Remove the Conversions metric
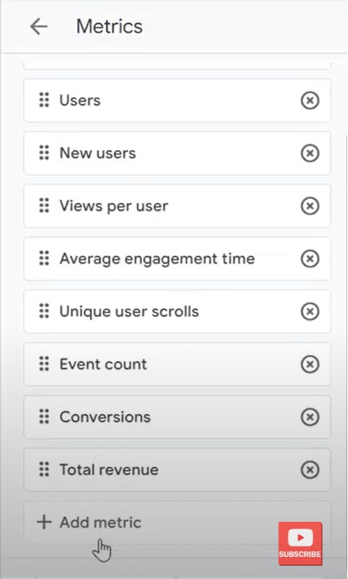The width and height of the screenshot is (348, 579). tap(310, 417)
